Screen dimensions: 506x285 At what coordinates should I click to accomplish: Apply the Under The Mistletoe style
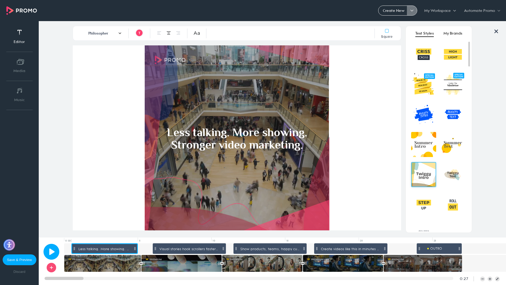pos(453,84)
